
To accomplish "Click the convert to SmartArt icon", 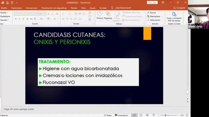I will [90, 20].
